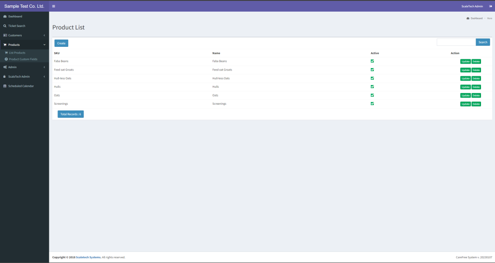
Task: Click the Ticket Search magnifier icon
Action: tap(5, 26)
